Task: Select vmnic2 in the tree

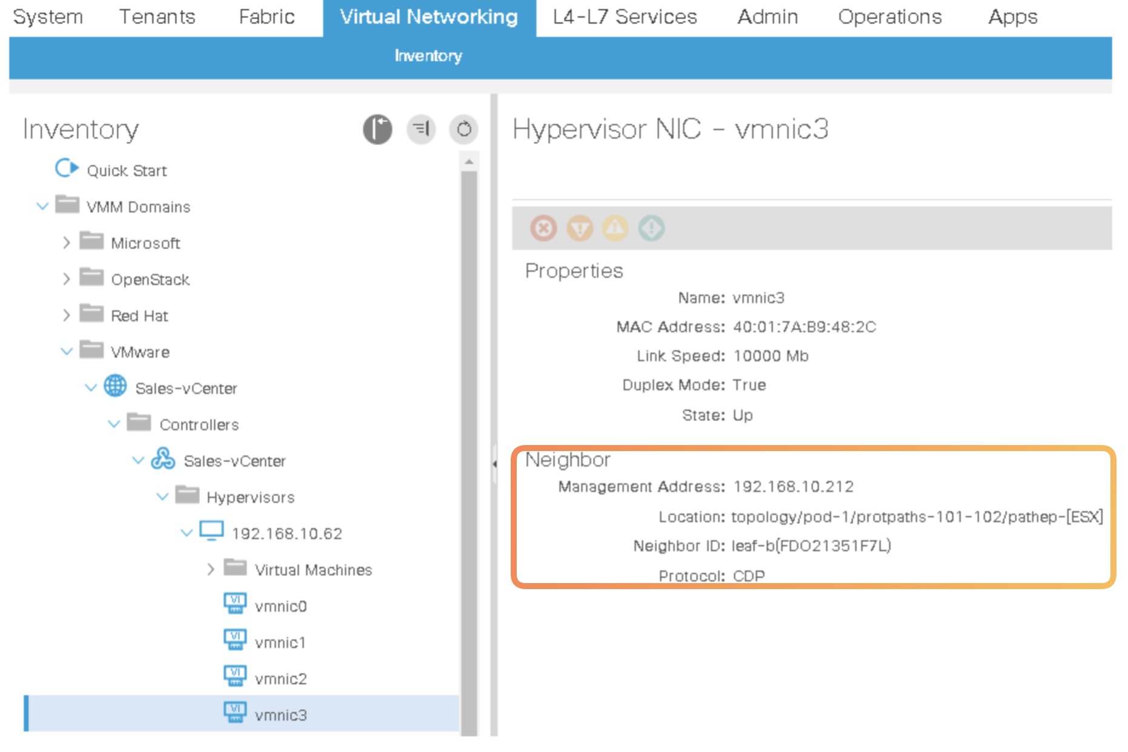Action: pos(280,679)
